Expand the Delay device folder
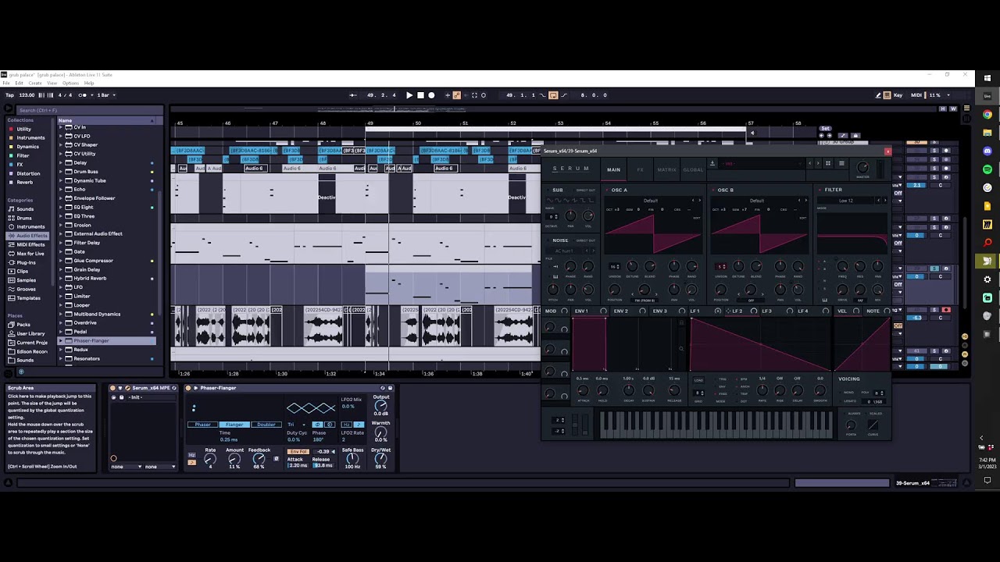 click(61, 162)
